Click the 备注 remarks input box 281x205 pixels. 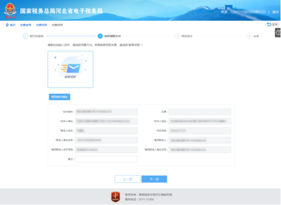[x=107, y=159]
